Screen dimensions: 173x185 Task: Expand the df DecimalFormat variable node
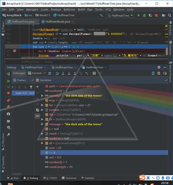pyautogui.click(x=42, y=143)
